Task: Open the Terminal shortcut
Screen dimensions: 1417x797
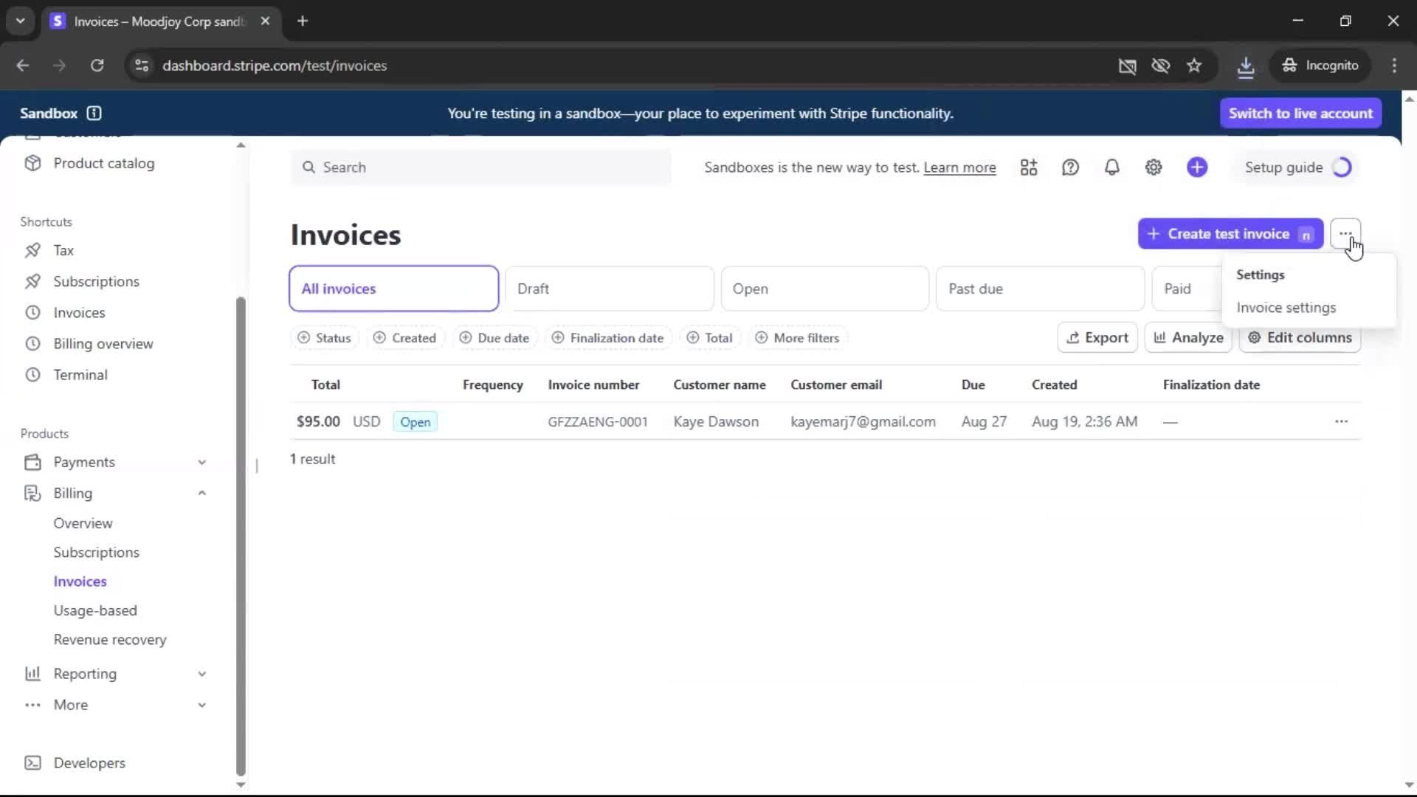Action: point(80,375)
